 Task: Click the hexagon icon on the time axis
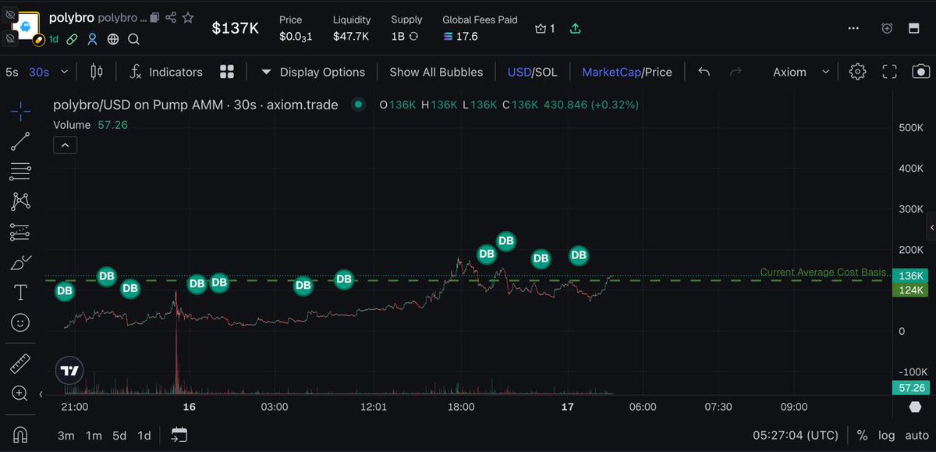coord(915,407)
